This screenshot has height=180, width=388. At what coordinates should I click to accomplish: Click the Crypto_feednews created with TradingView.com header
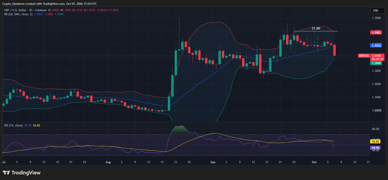click(x=50, y=4)
